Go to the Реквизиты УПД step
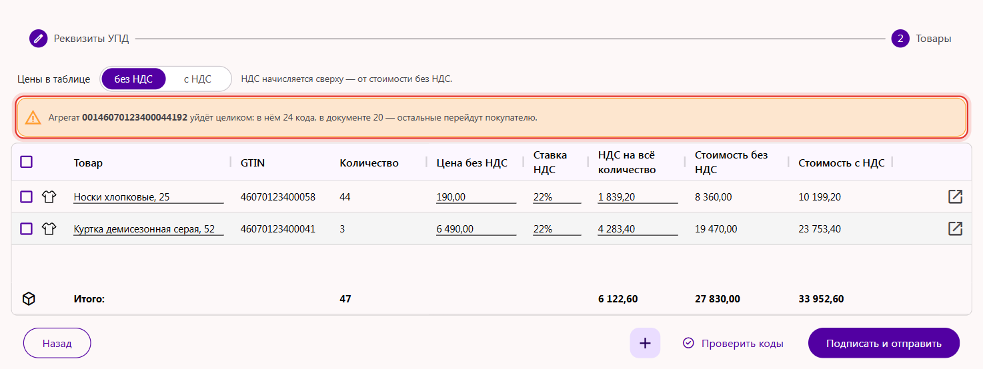Viewport: 983px width, 369px height. pos(91,39)
